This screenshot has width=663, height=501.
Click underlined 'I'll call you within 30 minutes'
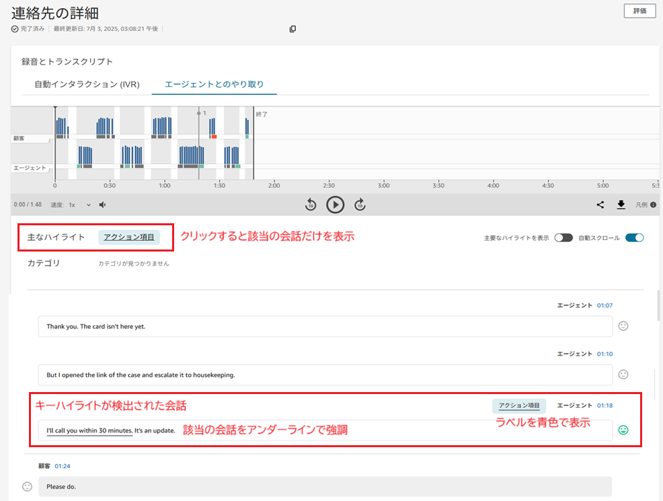pyautogui.click(x=89, y=430)
